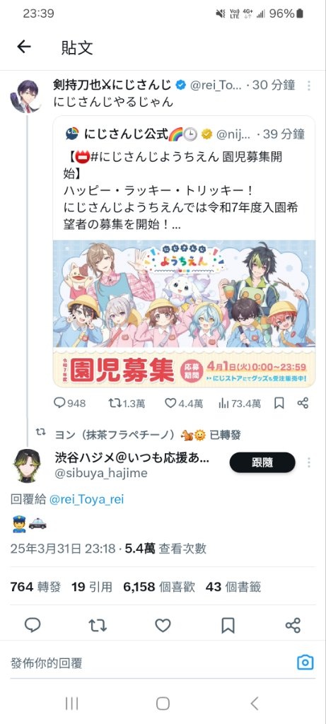This screenshot has height=724, width=326.
Task: View analytics icon showing 73.4萬
Action: tap(239, 403)
